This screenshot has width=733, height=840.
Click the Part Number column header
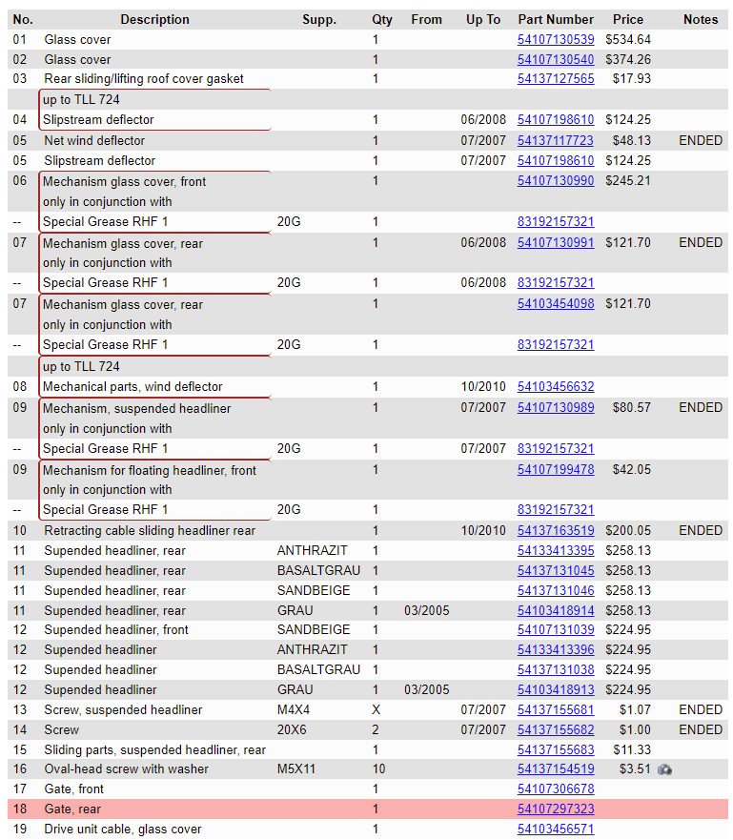[556, 19]
